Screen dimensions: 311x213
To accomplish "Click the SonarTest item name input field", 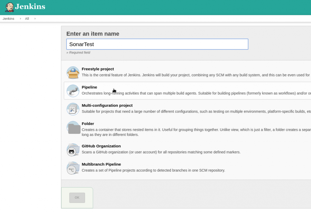I will tap(157, 44).
